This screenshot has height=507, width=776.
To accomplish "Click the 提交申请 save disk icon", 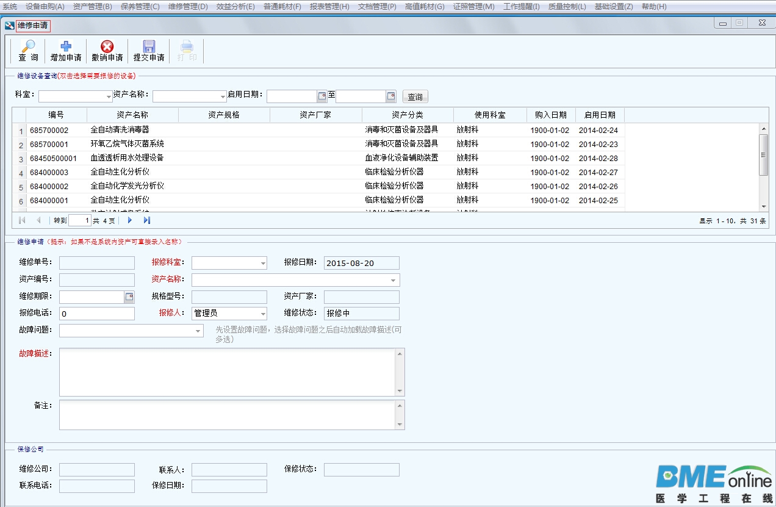I will pyautogui.click(x=149, y=47).
